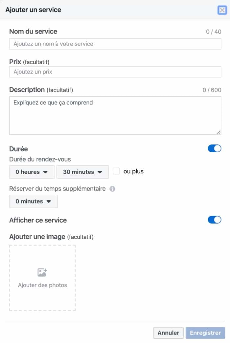This screenshot has width=230, height=343.
Task: Turn off the Durée toggle switch
Action: click(x=215, y=148)
